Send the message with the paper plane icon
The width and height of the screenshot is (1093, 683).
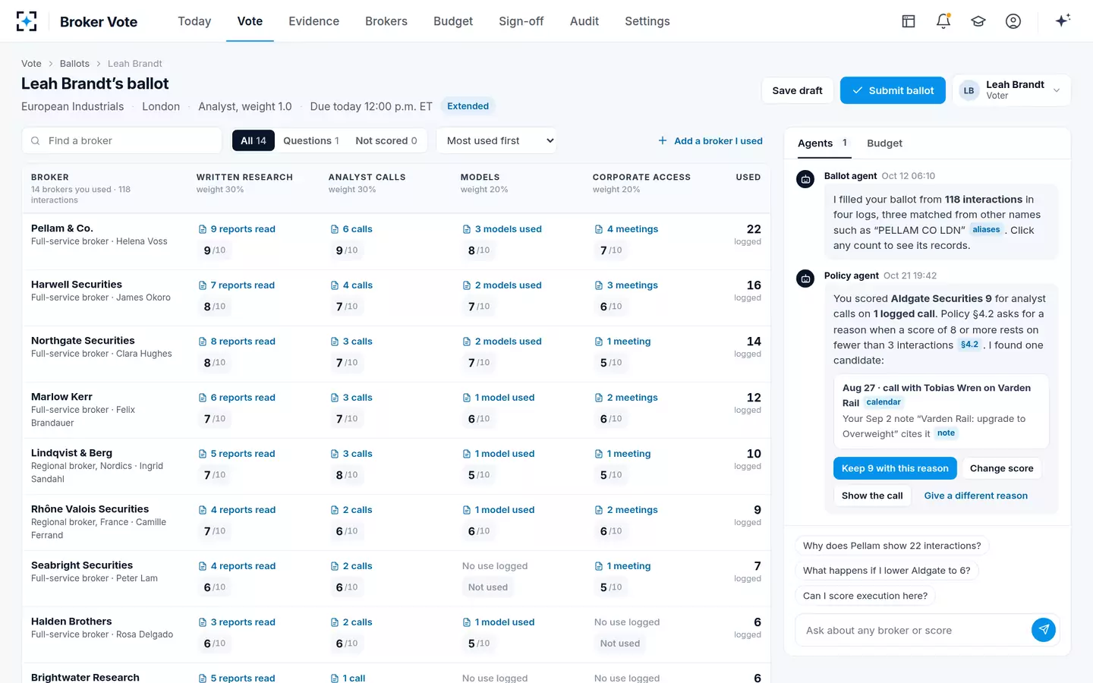point(1044,630)
